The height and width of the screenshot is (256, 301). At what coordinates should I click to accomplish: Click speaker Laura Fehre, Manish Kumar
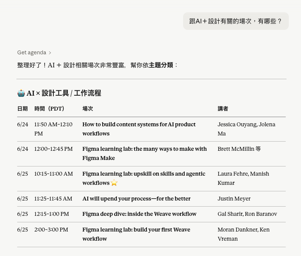click(243, 178)
